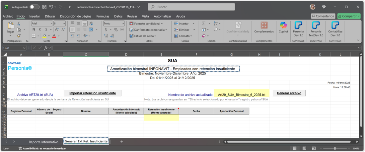Toggle bold formatting (N)
This screenshot has height=152, width=365.
34,29
